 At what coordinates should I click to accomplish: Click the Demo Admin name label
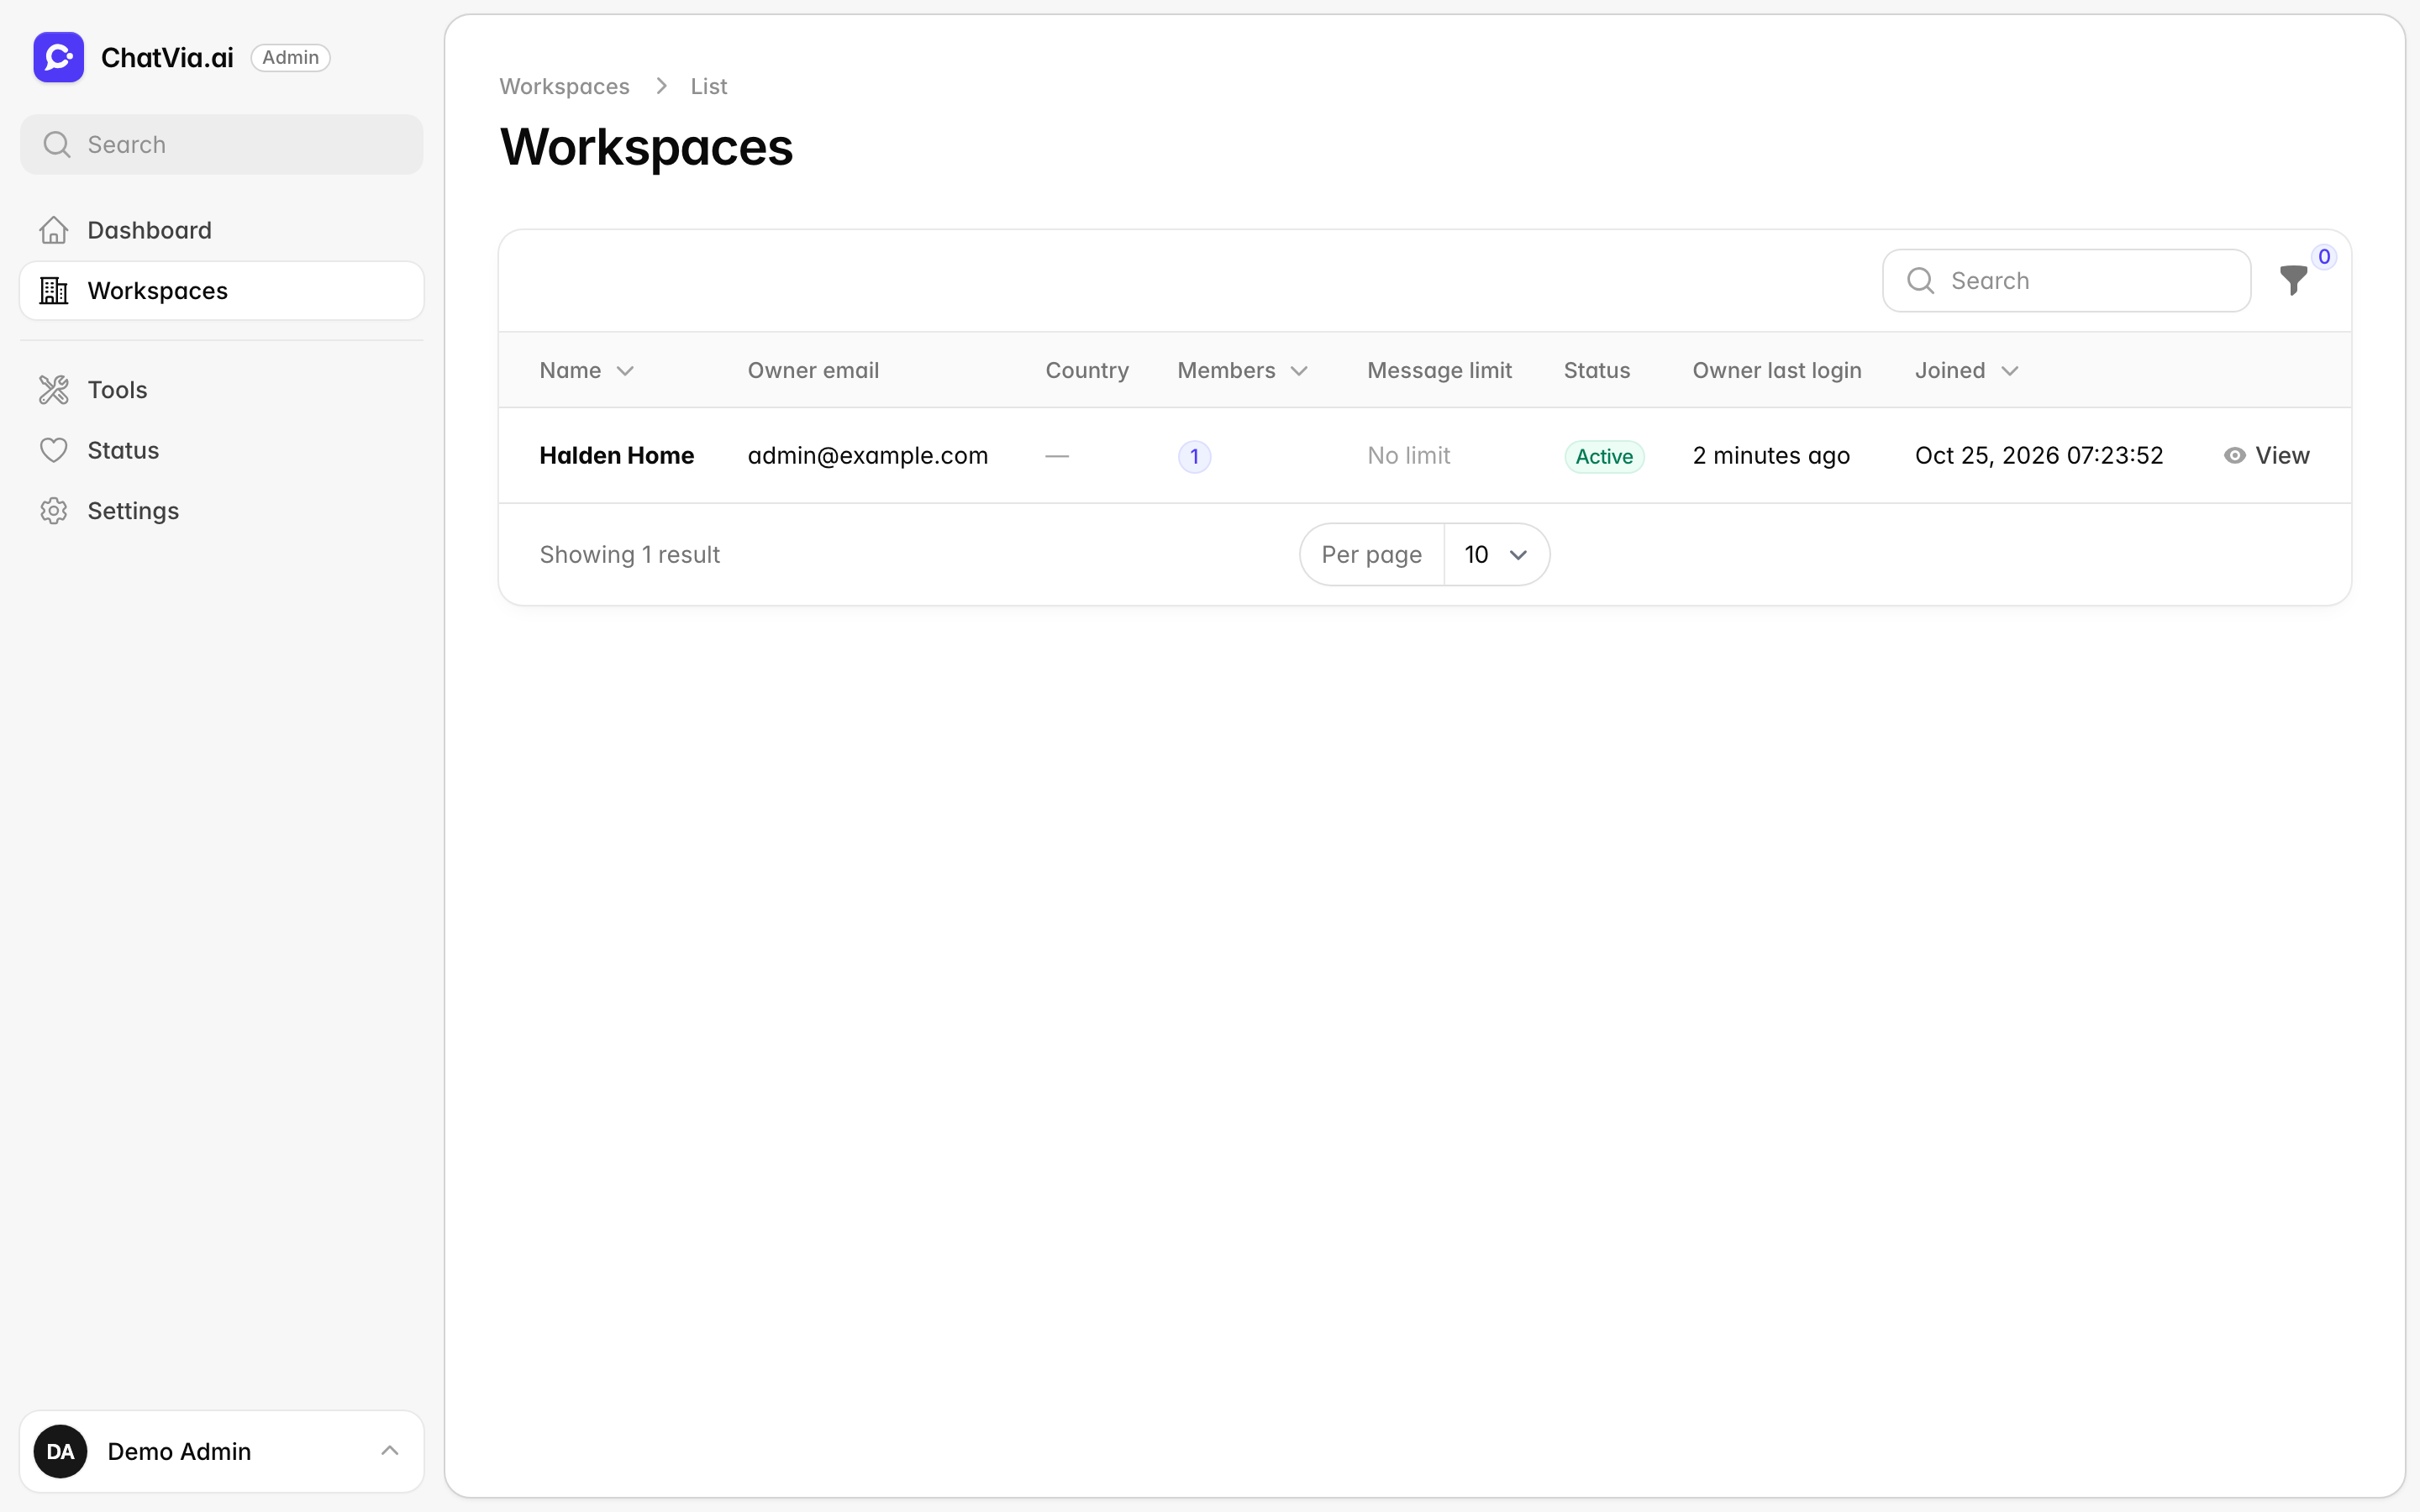(x=179, y=1451)
